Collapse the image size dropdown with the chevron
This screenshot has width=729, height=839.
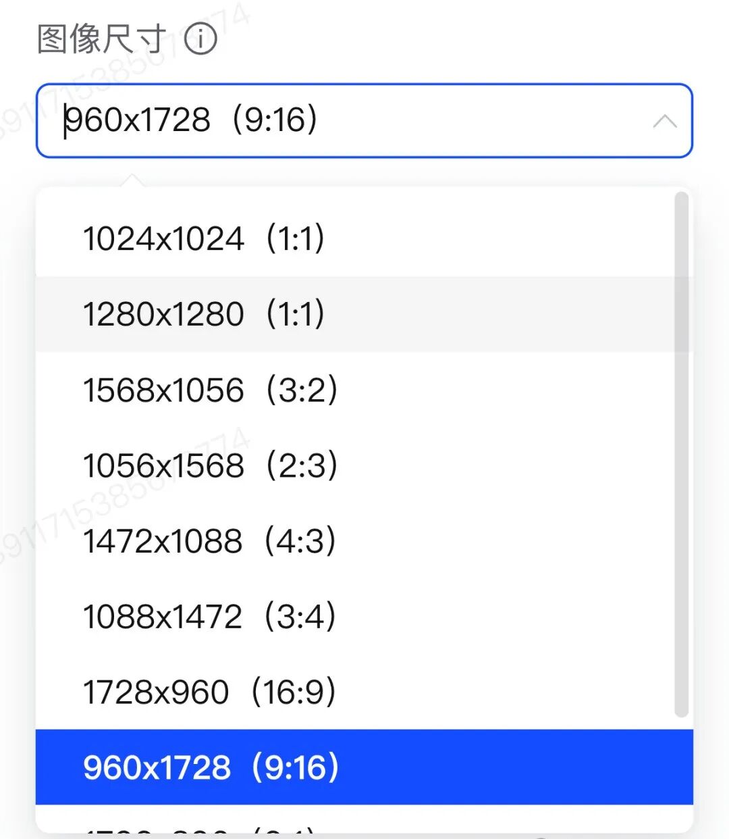pos(665,122)
